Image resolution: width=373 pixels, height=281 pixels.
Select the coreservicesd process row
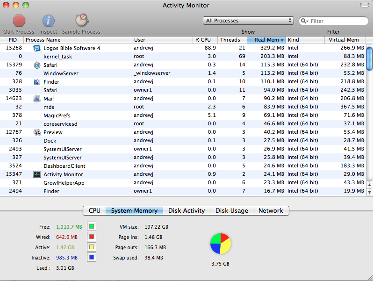coord(183,124)
